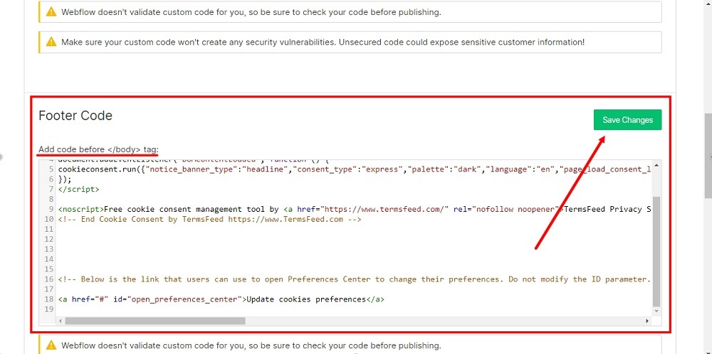Click the page scrollbar thumb at far right

(x=708, y=155)
